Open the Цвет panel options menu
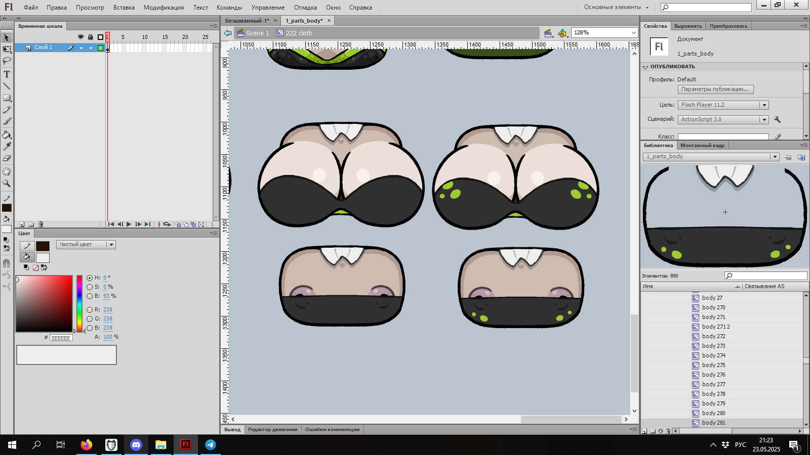Viewport: 810px width, 455px height. click(x=214, y=234)
